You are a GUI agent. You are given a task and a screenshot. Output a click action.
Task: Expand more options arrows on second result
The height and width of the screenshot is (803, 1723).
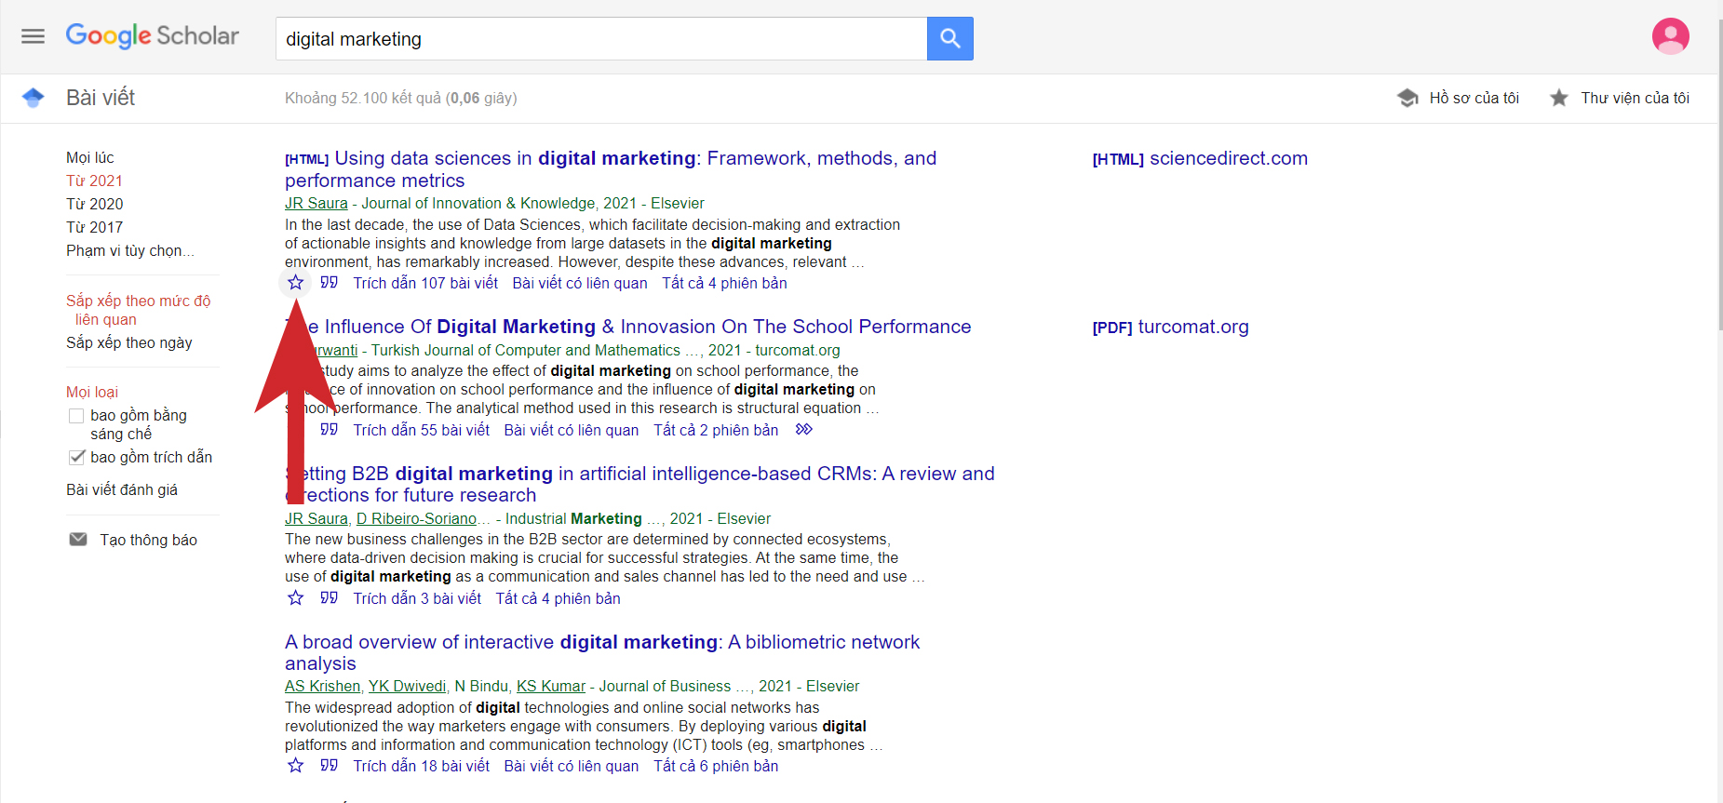(x=803, y=430)
